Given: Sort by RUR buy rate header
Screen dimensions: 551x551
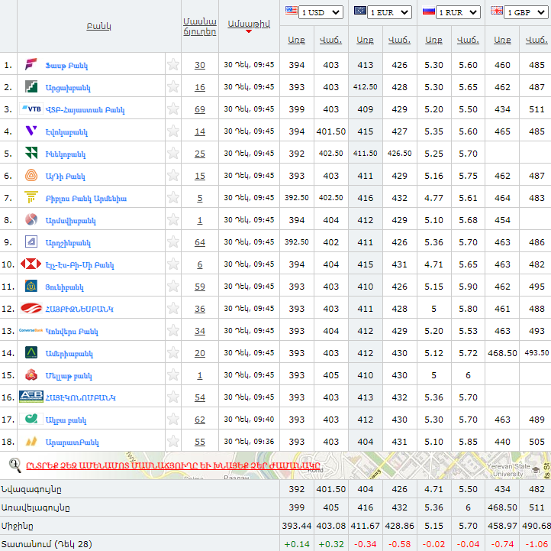Looking at the screenshot, I should coord(433,40).
